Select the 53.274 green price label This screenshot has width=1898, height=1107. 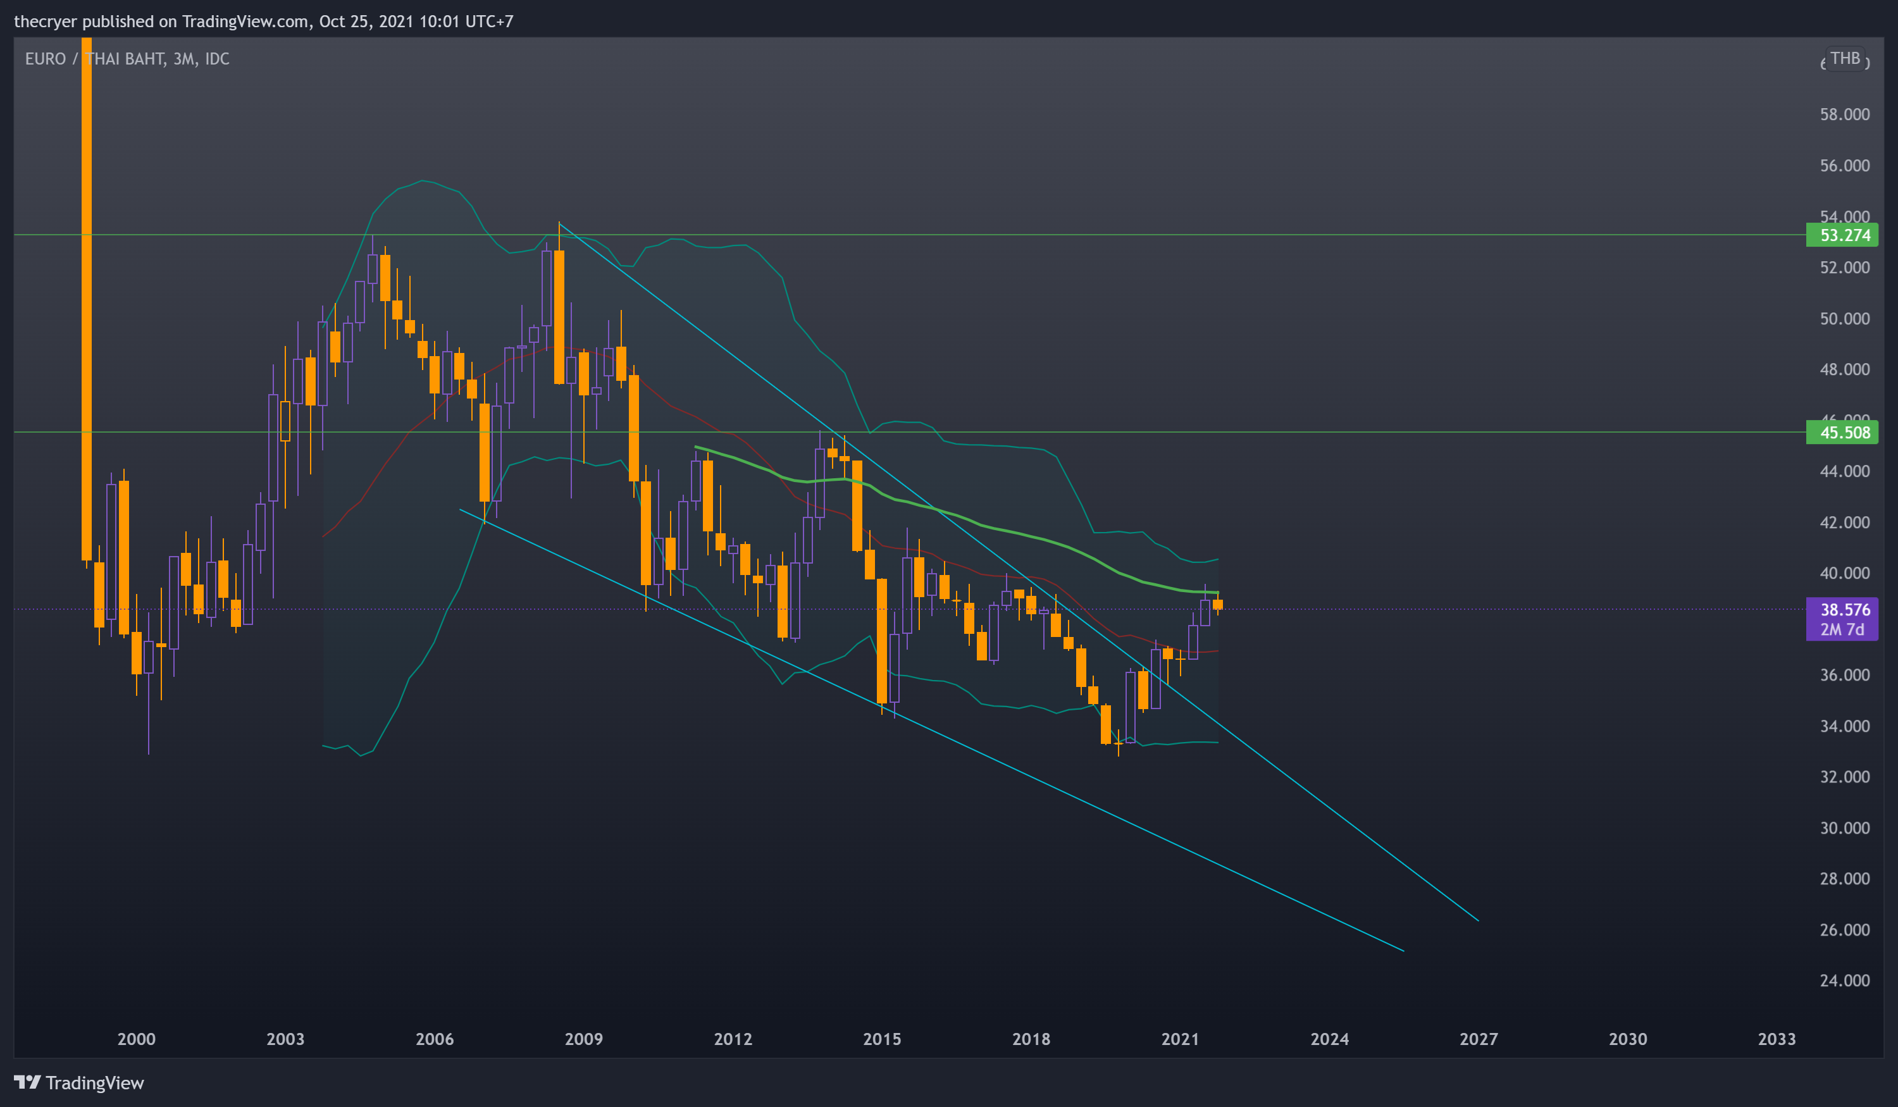[x=1842, y=235]
